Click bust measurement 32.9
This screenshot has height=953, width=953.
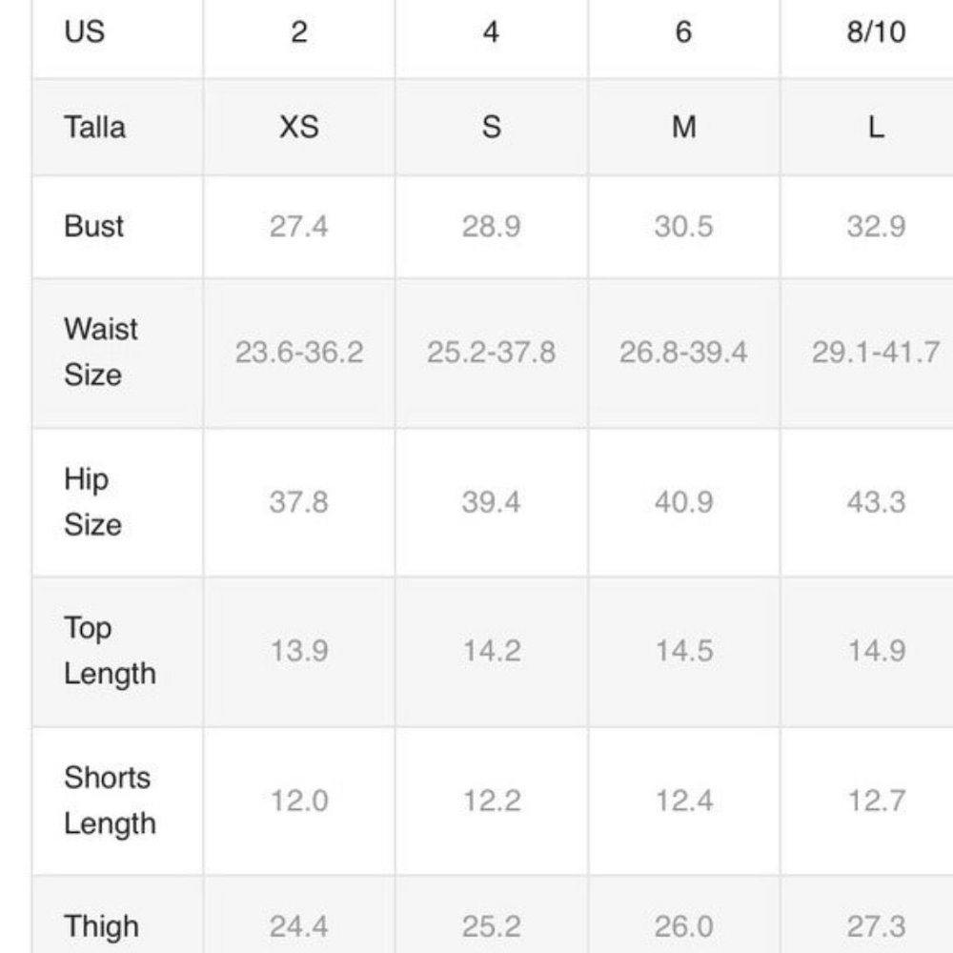tap(877, 226)
